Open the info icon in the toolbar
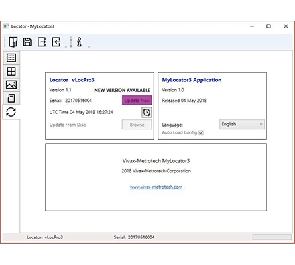295x265 pixels. (x=79, y=42)
